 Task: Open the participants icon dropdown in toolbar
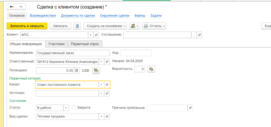pos(134,26)
